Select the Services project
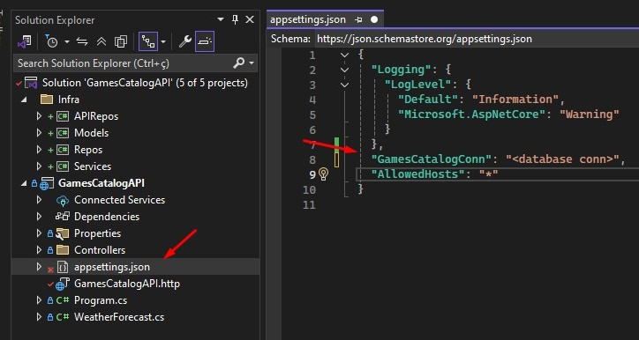639x340 pixels. tap(93, 166)
